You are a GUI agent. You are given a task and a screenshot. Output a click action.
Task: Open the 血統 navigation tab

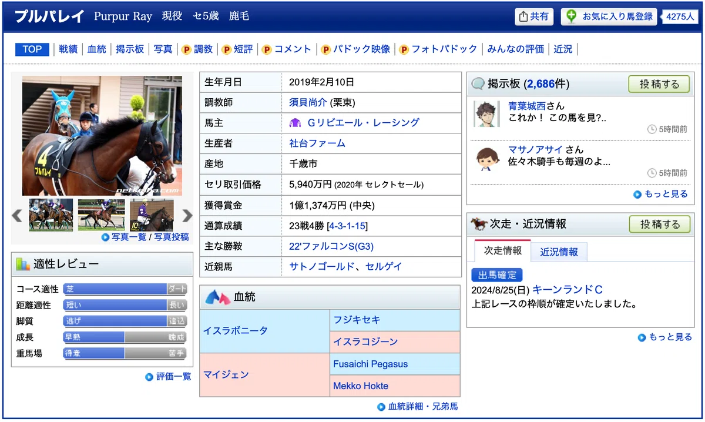(x=97, y=49)
